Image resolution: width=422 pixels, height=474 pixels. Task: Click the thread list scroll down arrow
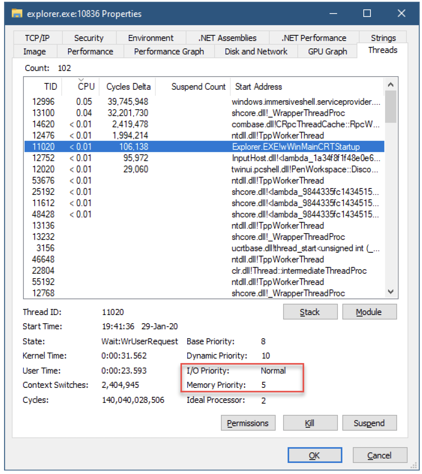click(391, 291)
